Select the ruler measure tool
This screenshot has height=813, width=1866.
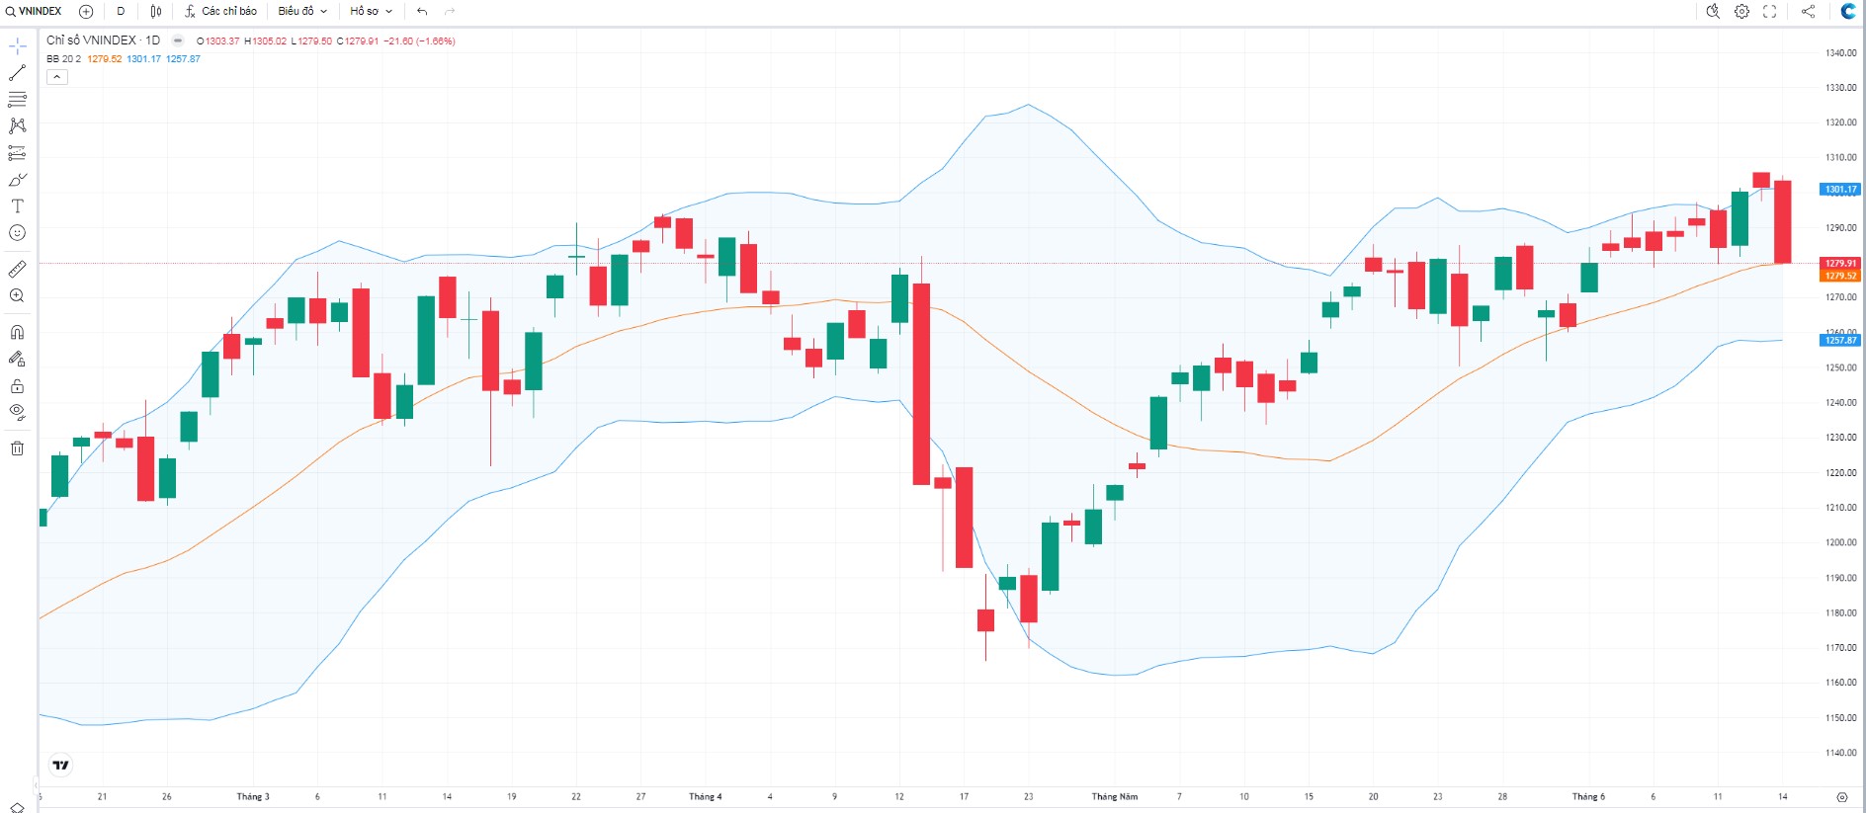click(x=17, y=269)
